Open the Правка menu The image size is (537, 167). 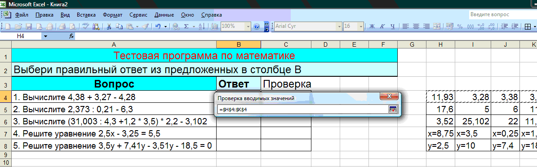click(x=44, y=15)
